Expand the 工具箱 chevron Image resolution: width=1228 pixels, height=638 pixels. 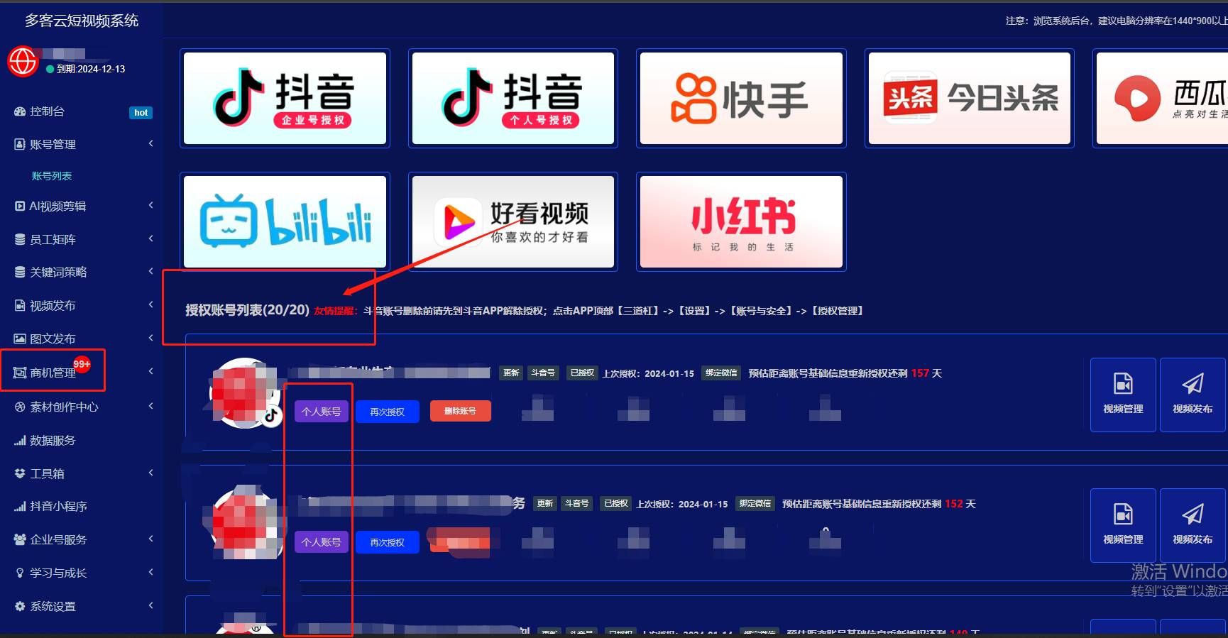(x=150, y=473)
